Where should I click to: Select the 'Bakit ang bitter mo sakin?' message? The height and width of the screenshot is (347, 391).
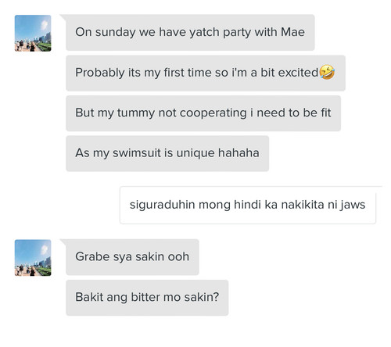click(x=147, y=298)
